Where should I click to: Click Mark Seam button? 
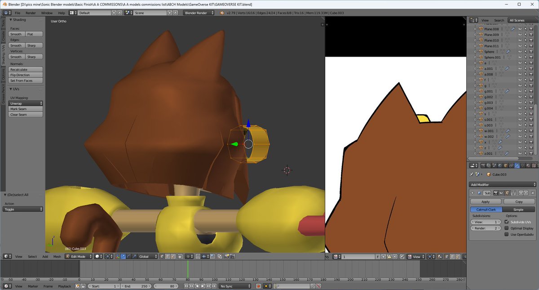click(x=26, y=109)
